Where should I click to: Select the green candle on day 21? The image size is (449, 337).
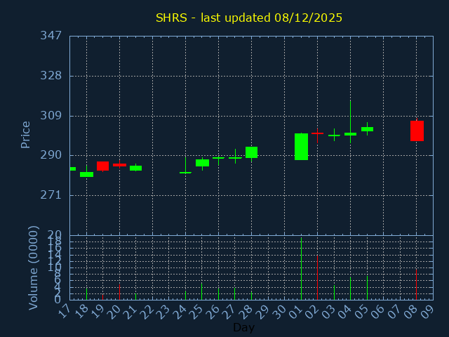tap(135, 168)
